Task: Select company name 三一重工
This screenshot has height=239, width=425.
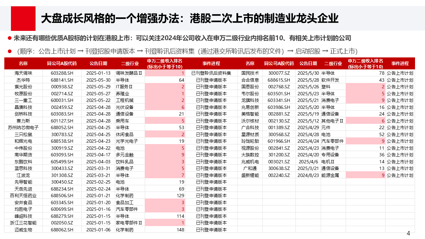Action: 24,100
